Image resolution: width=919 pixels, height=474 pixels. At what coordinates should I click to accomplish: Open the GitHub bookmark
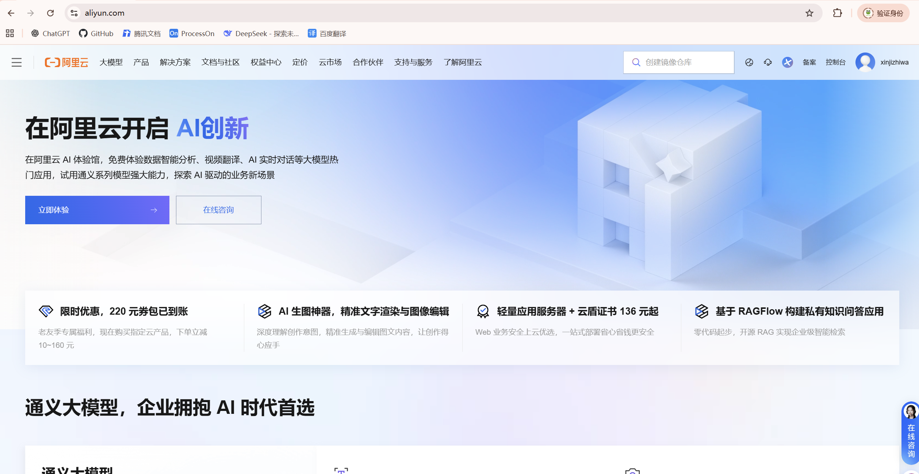pos(96,34)
